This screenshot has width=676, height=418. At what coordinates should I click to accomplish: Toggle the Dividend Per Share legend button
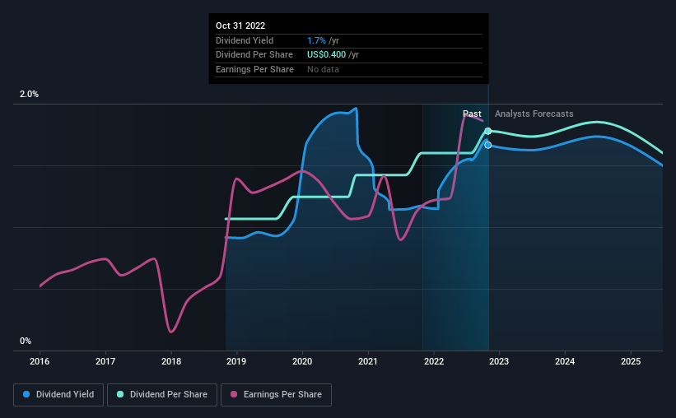162,395
